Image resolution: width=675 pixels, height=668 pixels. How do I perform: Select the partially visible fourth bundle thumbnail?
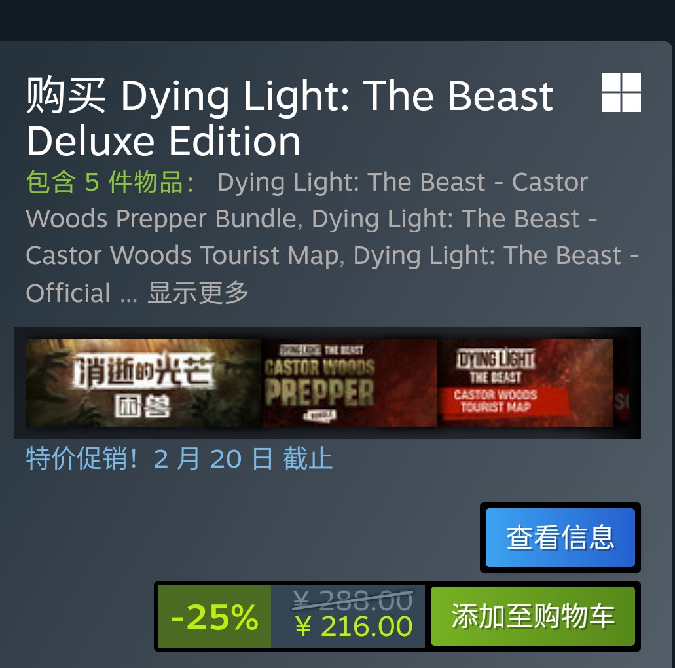tap(621, 382)
